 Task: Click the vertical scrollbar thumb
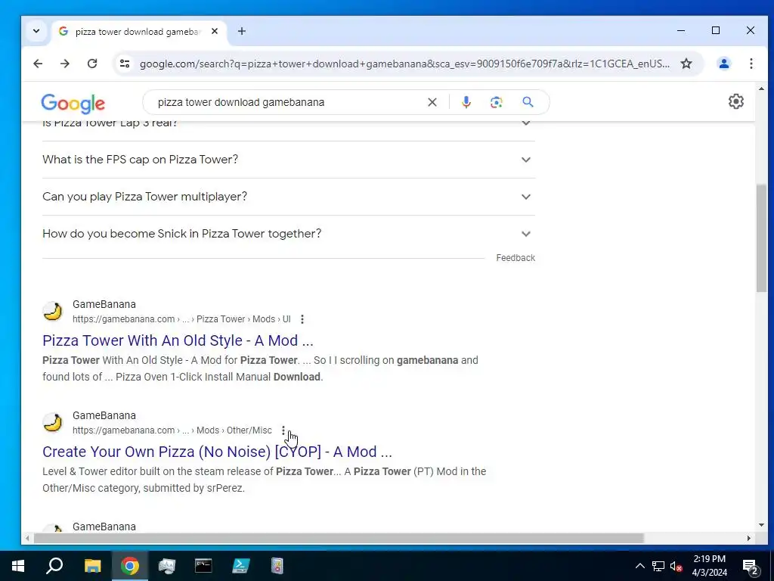(761, 238)
